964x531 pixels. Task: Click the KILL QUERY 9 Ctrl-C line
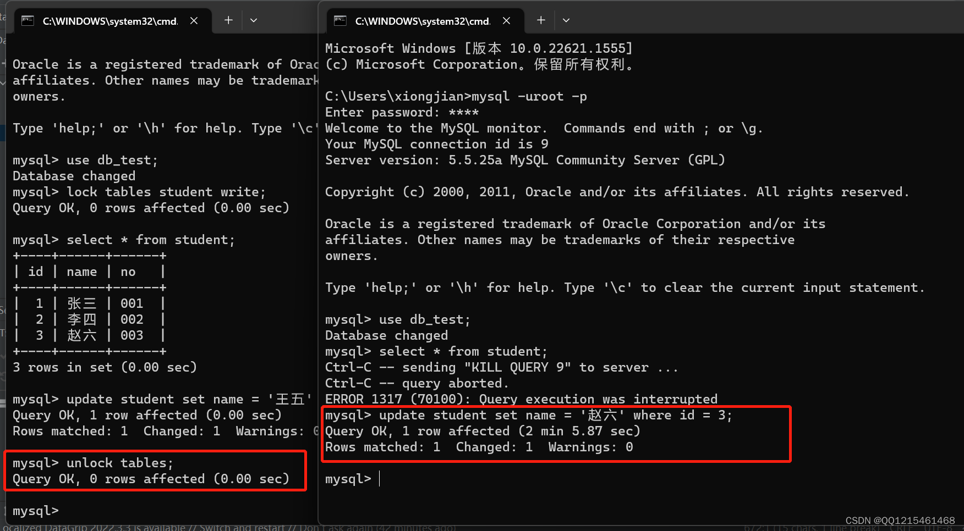tap(501, 367)
